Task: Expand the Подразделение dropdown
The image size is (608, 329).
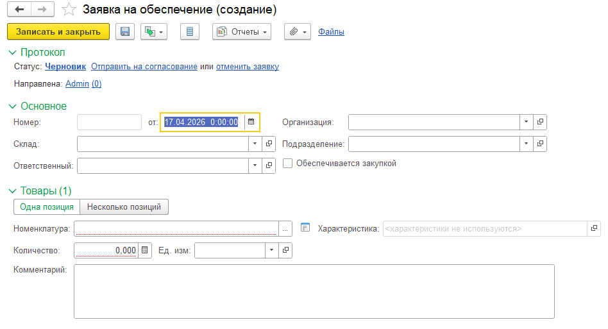Action: (x=526, y=144)
